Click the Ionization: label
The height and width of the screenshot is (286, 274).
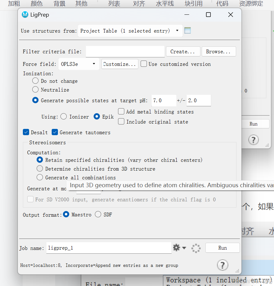click(38, 73)
